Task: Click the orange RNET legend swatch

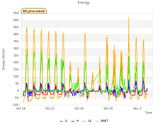Action: [x=97, y=121]
